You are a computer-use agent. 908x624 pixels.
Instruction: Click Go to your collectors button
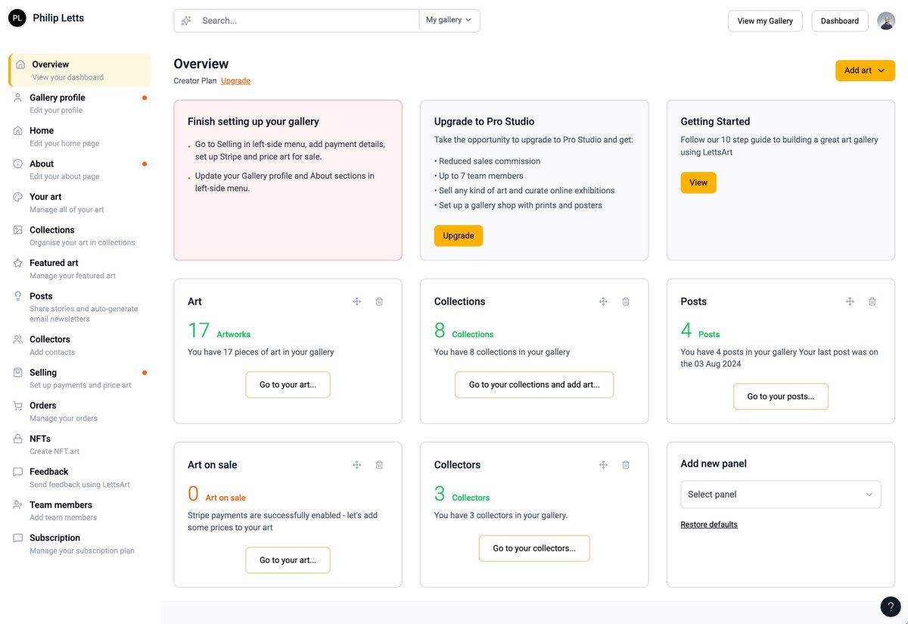(x=534, y=548)
